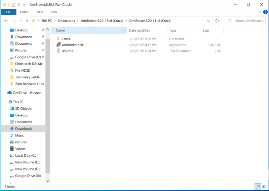Viewport: 269px width, 191px height.
Task: Switch to the View ribbon tab
Action: pos(54,12)
